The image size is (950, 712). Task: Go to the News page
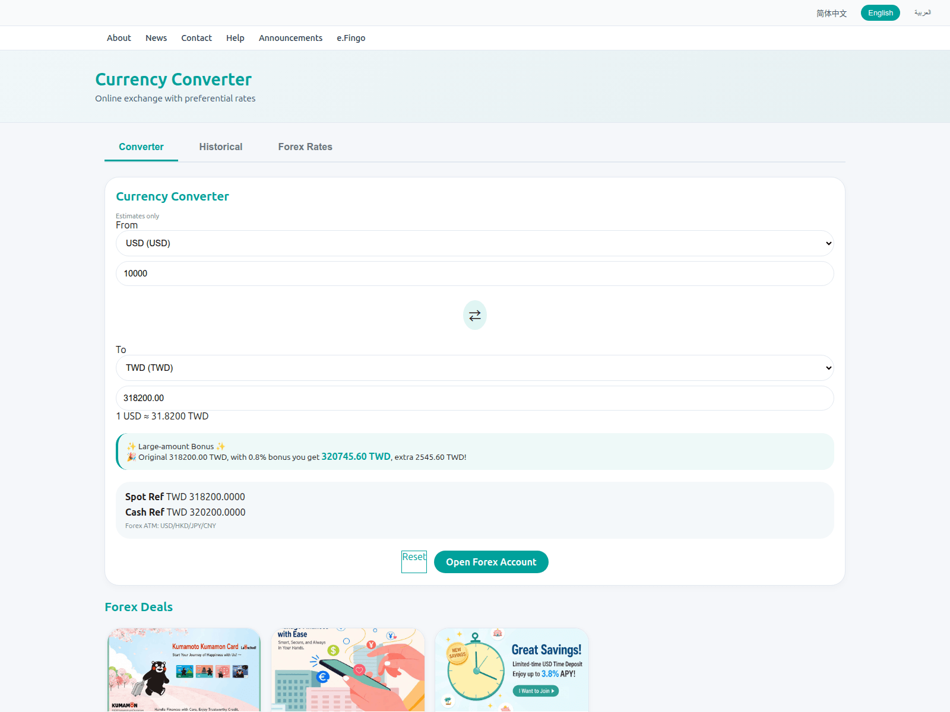point(156,38)
